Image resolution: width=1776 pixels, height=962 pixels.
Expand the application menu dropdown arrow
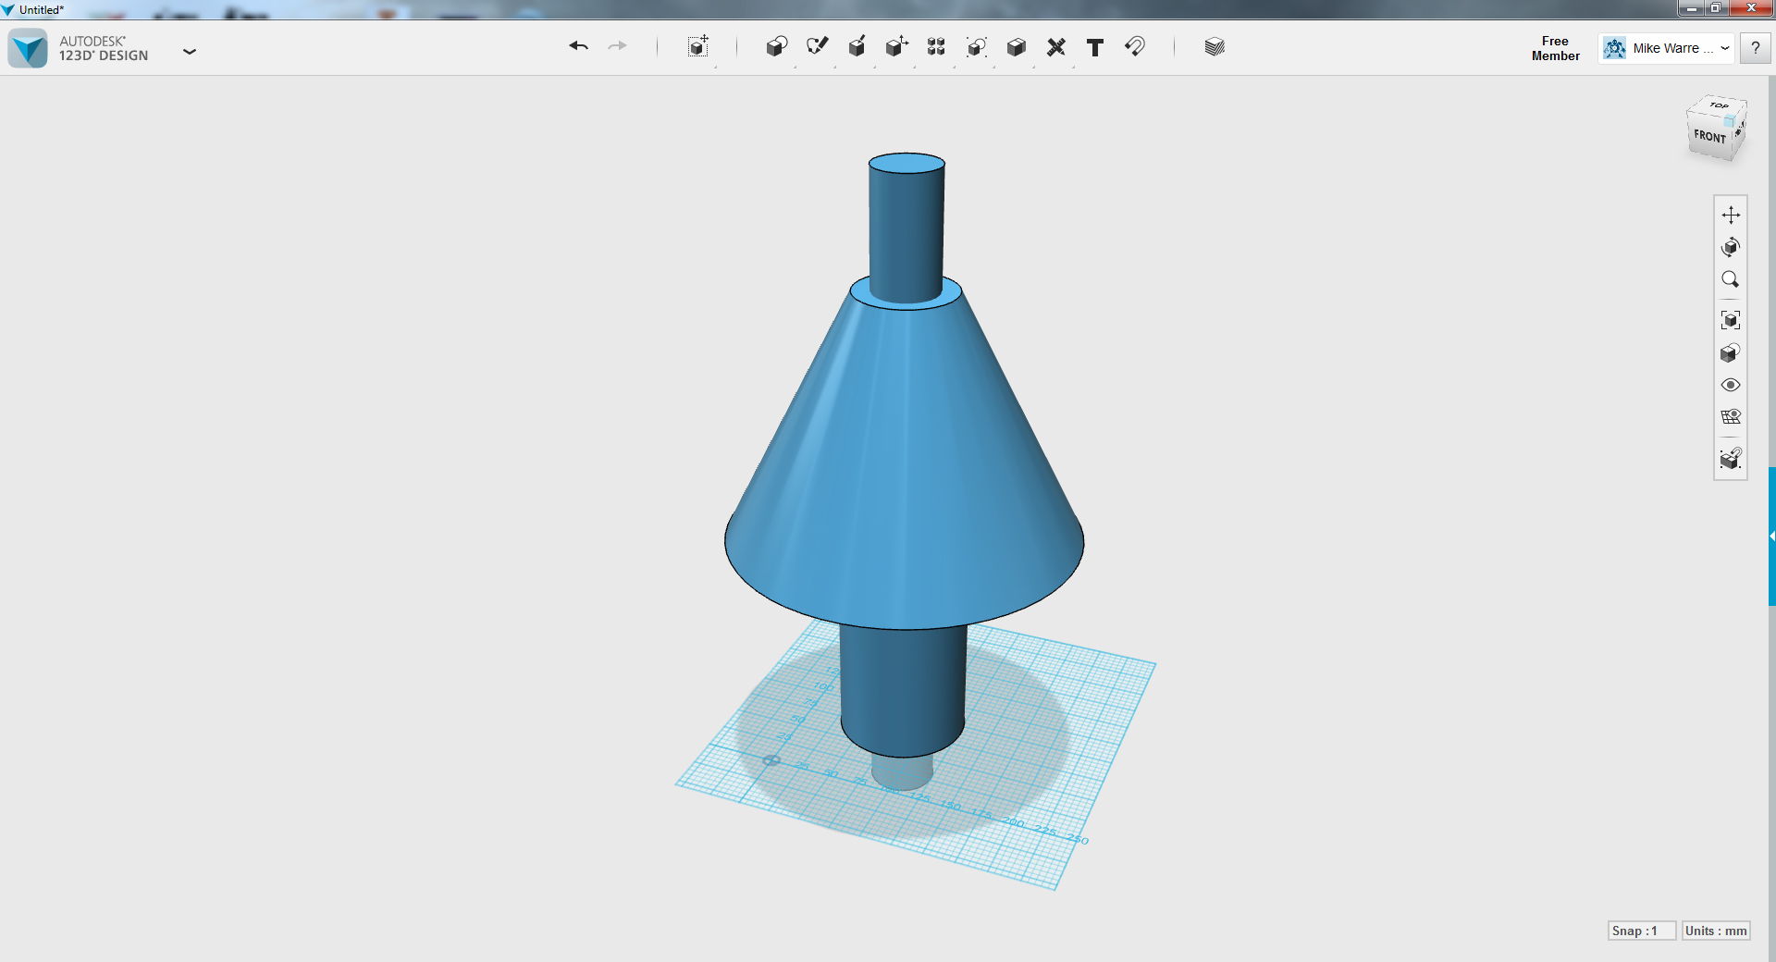click(190, 51)
